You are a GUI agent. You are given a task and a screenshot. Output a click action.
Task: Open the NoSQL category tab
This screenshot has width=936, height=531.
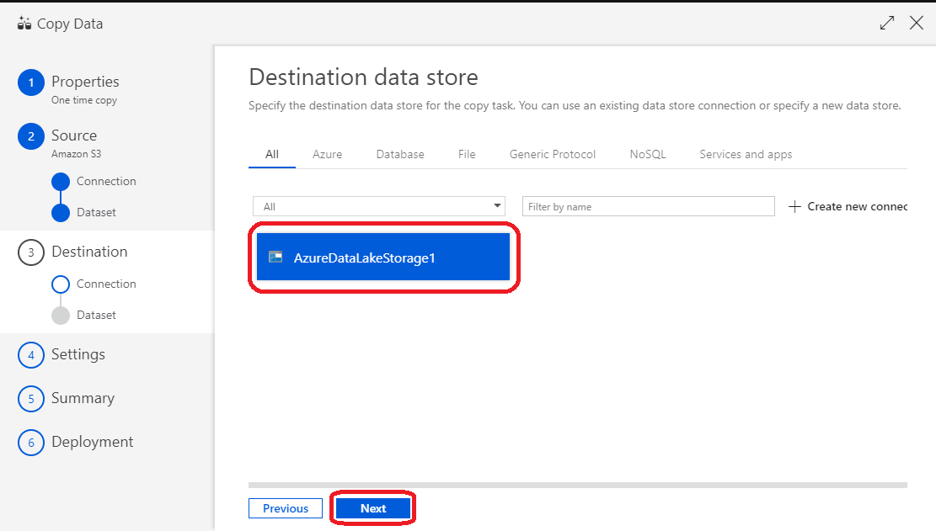(646, 154)
